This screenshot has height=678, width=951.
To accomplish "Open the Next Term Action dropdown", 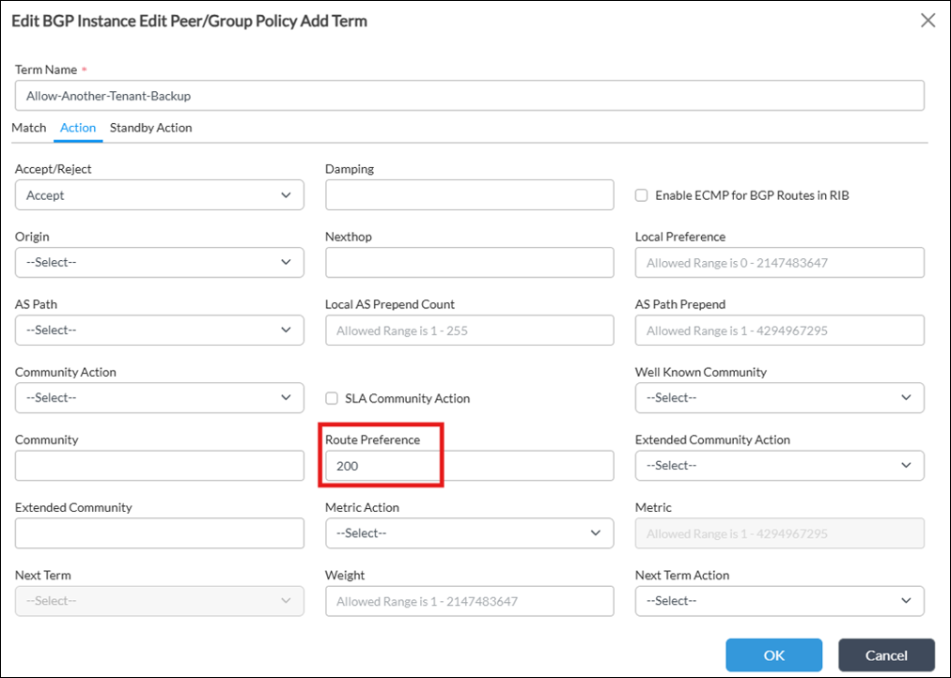I will [x=779, y=601].
